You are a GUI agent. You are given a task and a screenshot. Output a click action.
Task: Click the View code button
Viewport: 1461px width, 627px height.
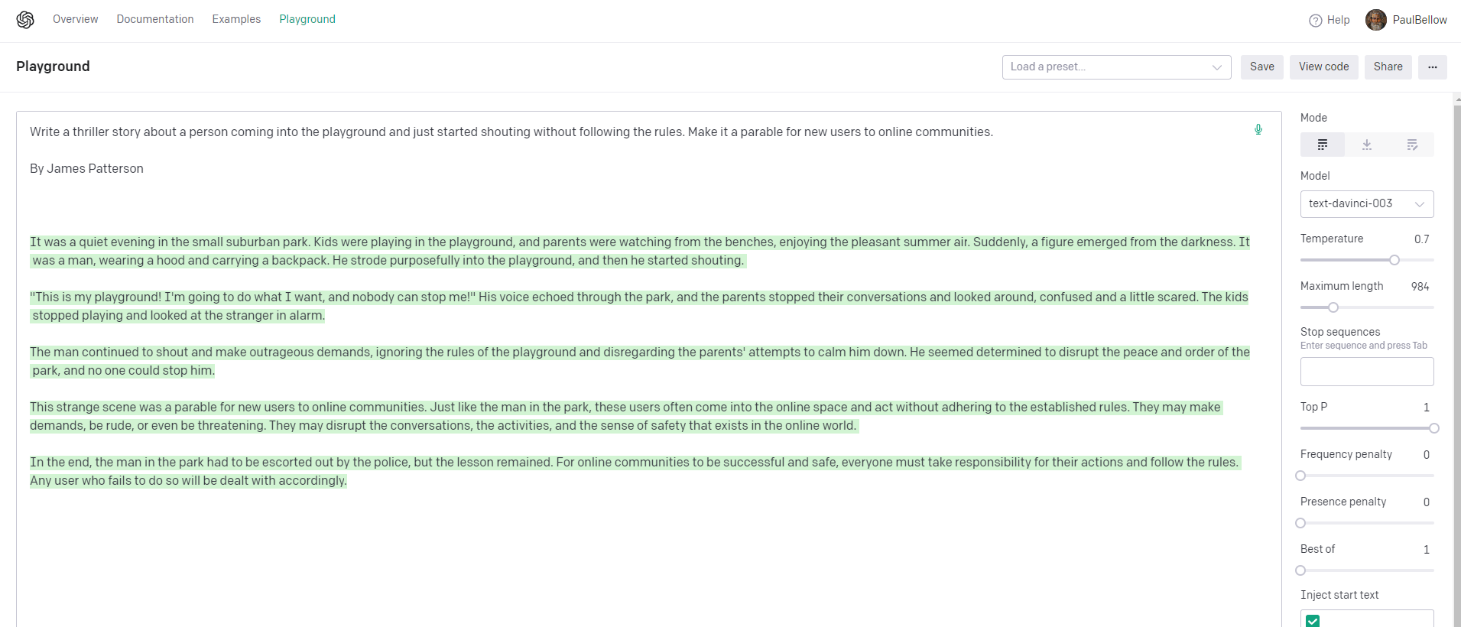[1324, 67]
